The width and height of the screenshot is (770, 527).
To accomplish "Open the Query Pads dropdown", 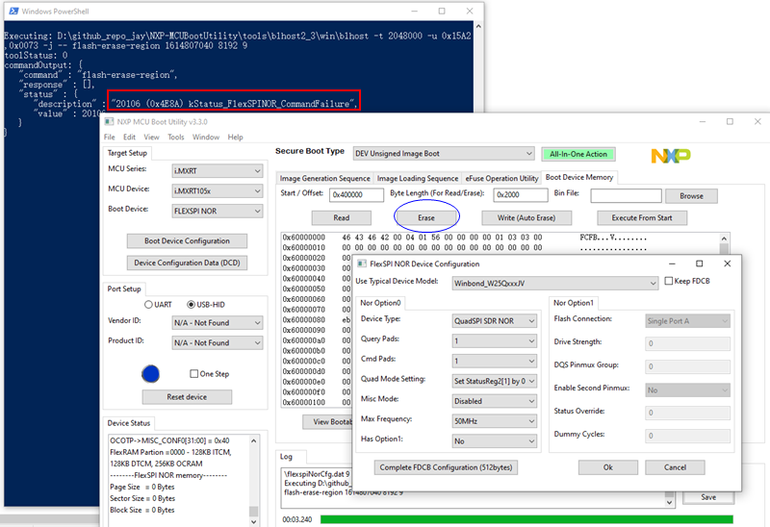I will 495,341.
